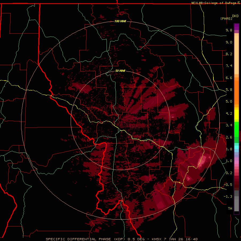Select the -0.5 scale value
This screenshot has width=241, height=241.
pyautogui.click(x=228, y=185)
